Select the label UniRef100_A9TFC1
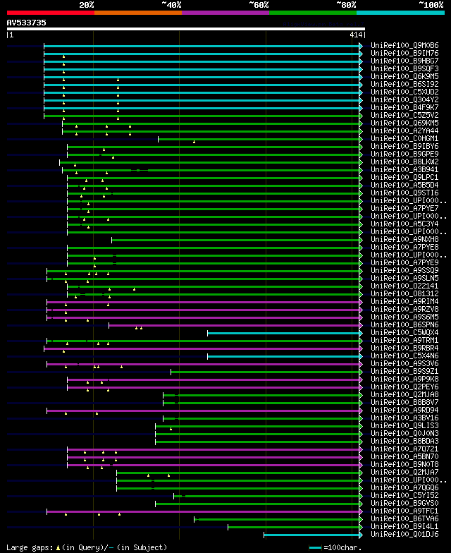This screenshot has height=553, width=451. (404, 511)
